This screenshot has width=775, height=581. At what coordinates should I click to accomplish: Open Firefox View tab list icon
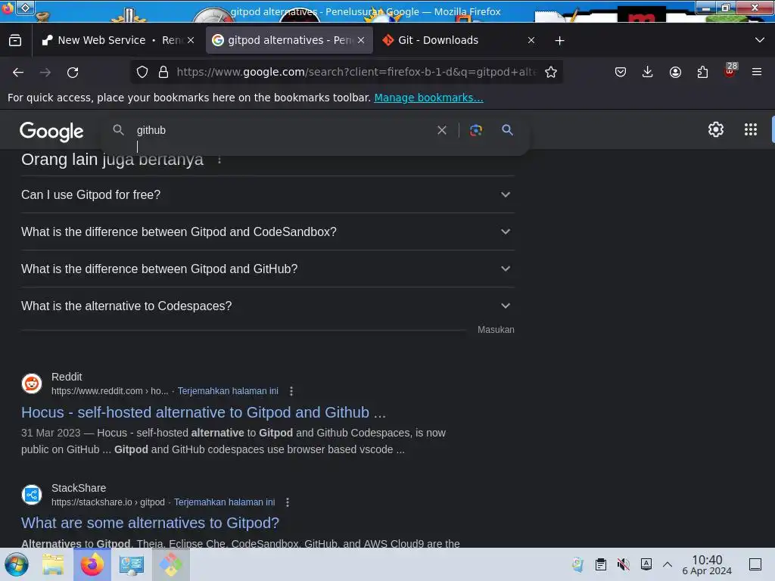point(15,40)
